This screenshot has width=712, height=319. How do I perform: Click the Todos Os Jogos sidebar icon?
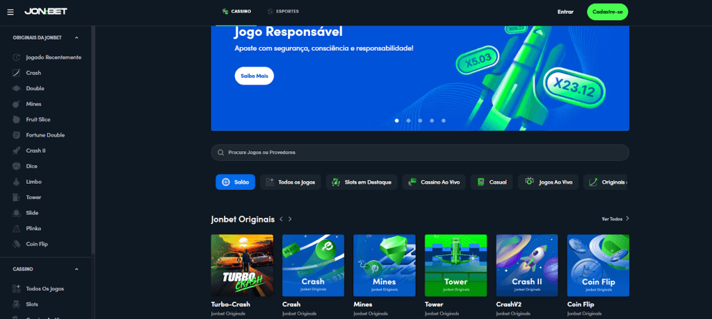click(17, 288)
